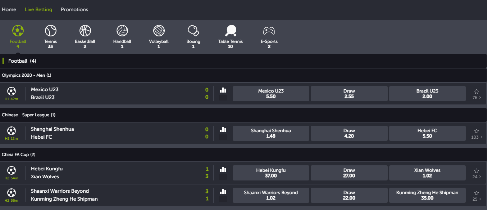Image resolution: width=487 pixels, height=210 pixels.
Task: Favorite the Mexico U23 vs Brazil U23 match
Action: tap(477, 91)
